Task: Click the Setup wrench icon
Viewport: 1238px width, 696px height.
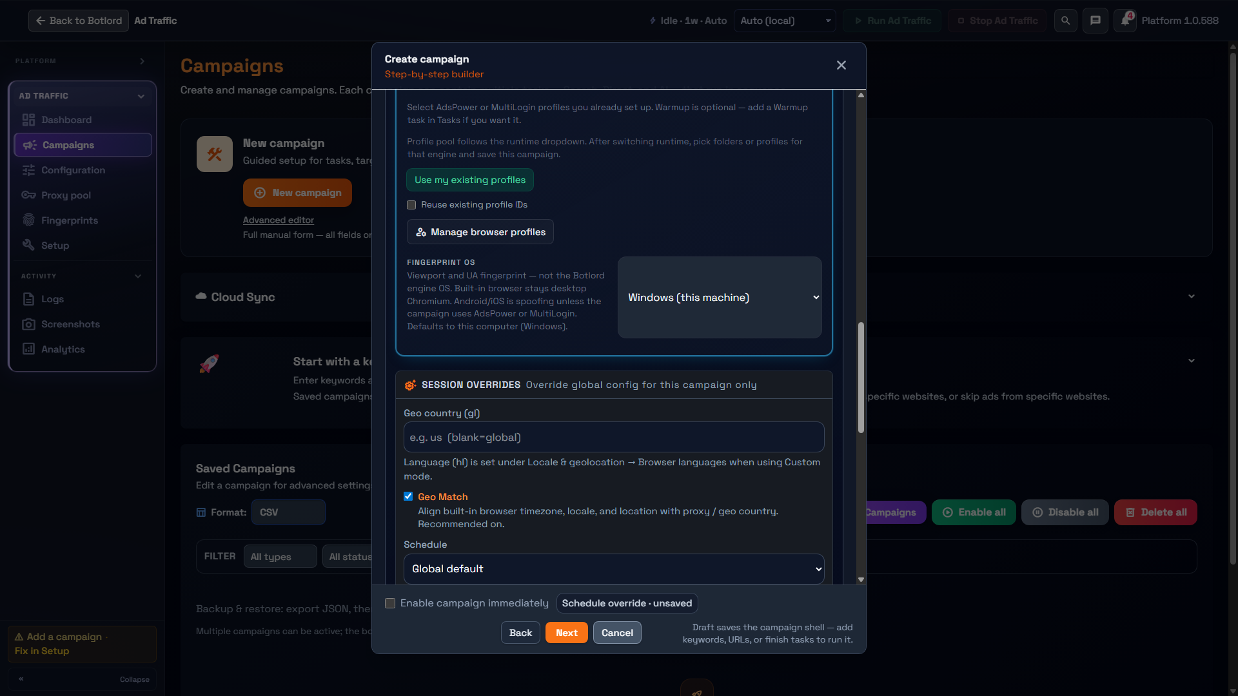Action: 28,246
